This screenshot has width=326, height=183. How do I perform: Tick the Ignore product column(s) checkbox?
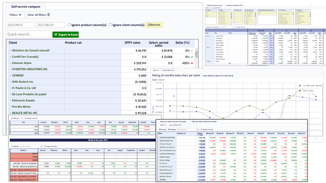pos(69,25)
